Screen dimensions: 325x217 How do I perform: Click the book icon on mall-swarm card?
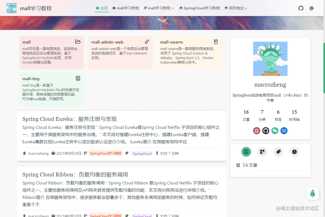[216, 42]
